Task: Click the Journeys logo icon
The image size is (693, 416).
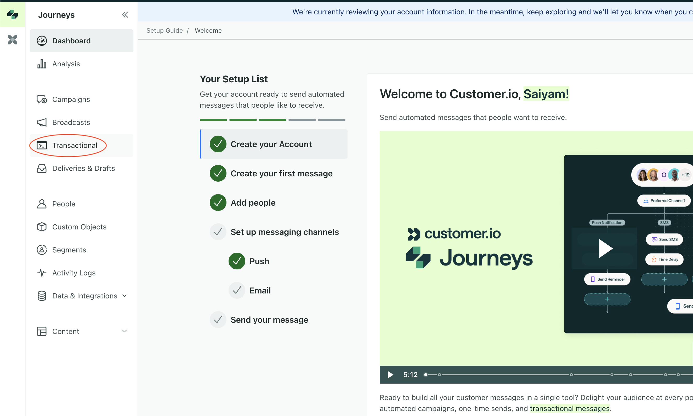Action: [12, 14]
